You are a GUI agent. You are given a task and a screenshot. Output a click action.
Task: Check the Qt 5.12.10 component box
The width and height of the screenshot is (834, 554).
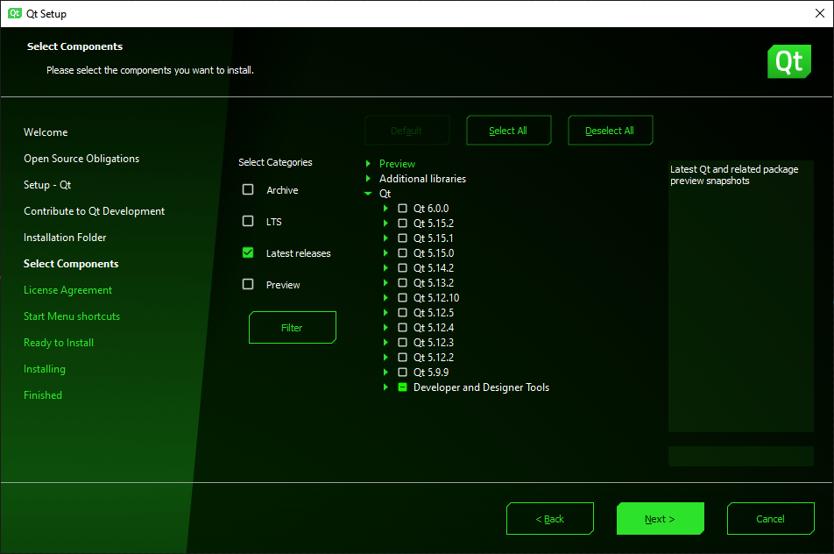point(403,297)
